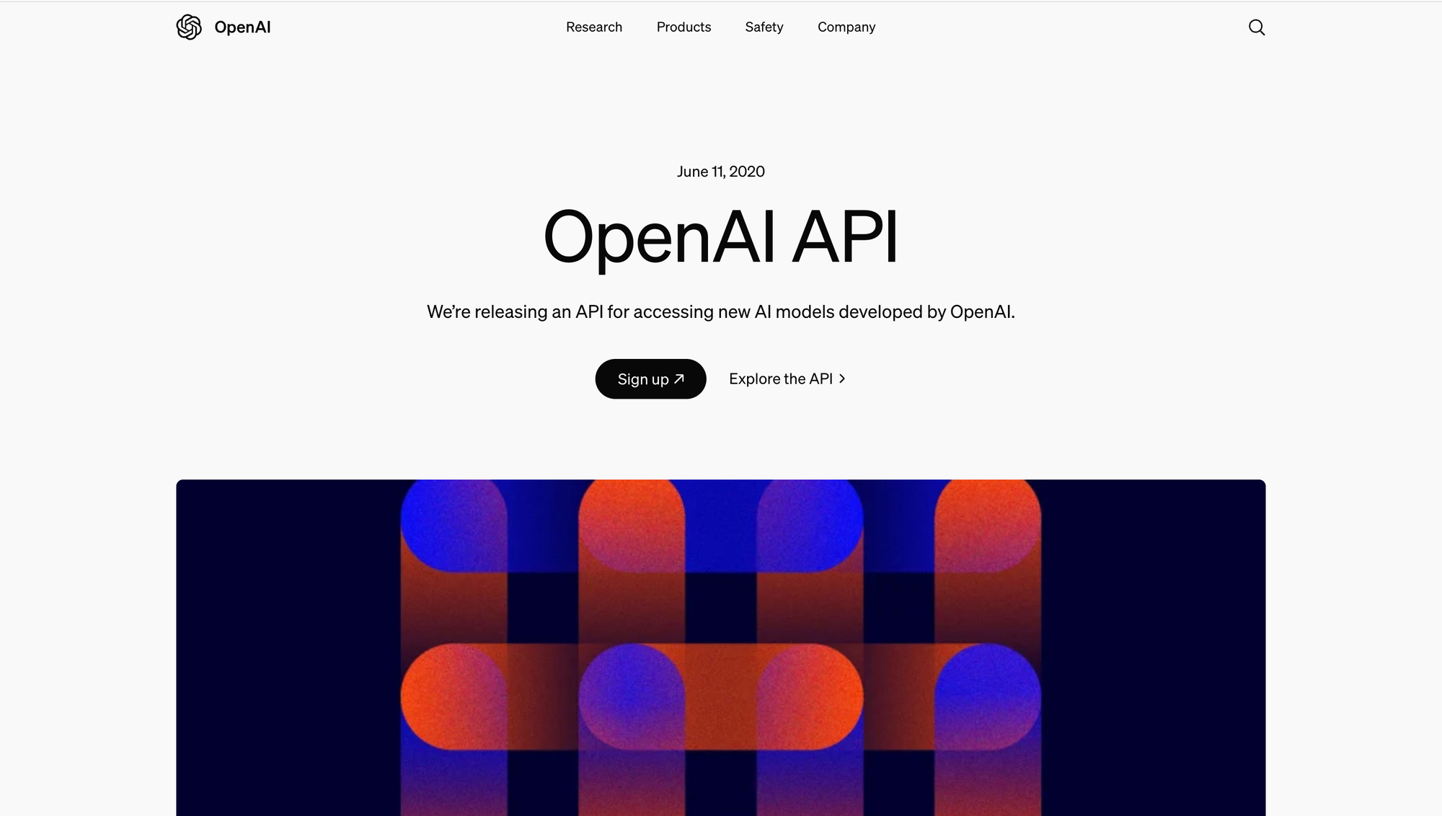
Task: Click the external link icon on Sign up
Action: coord(681,378)
